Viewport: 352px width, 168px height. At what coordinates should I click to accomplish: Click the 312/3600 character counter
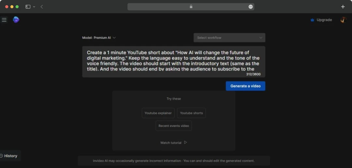[253, 74]
